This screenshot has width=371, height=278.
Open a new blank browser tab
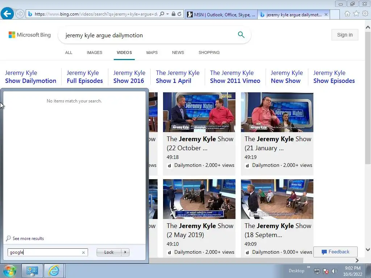point(335,14)
